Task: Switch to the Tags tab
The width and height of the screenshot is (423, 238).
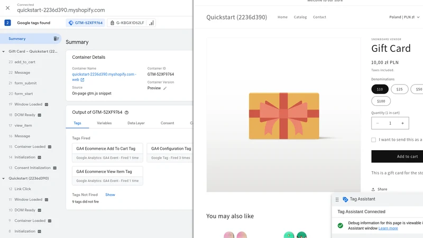Action: (x=77, y=123)
